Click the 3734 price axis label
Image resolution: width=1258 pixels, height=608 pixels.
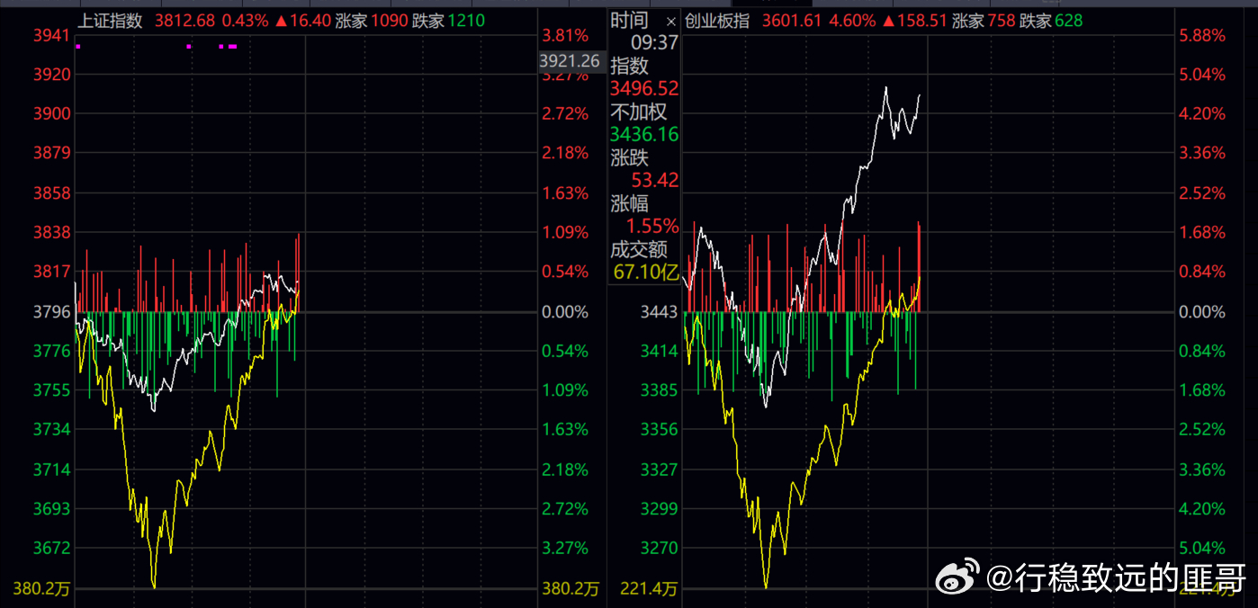(51, 429)
